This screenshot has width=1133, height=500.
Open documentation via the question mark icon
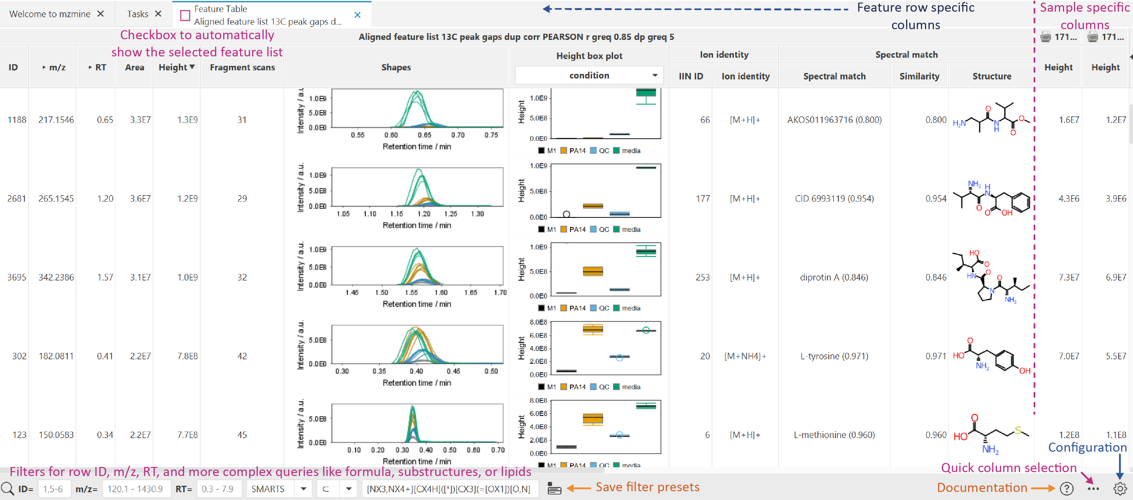coord(1066,488)
